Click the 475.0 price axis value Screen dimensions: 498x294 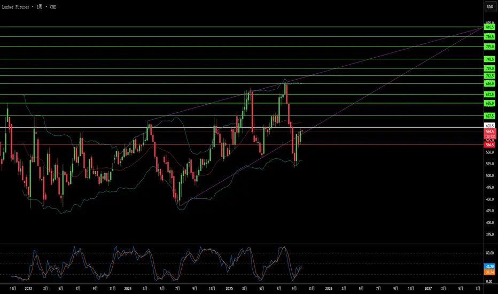coord(490,188)
